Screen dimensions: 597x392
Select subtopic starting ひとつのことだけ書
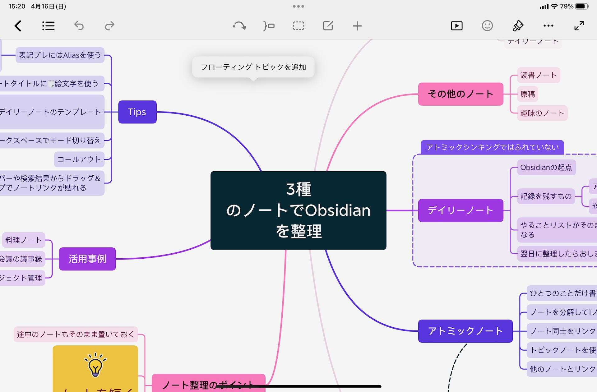pyautogui.click(x=562, y=293)
